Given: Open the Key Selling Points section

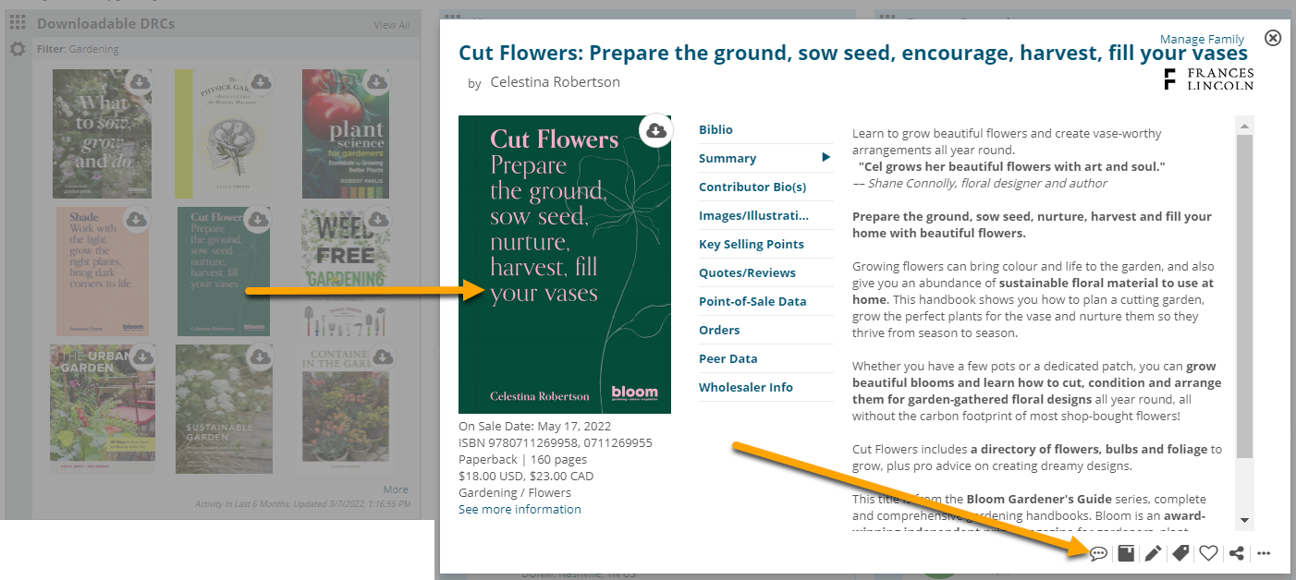Looking at the screenshot, I should click(751, 245).
